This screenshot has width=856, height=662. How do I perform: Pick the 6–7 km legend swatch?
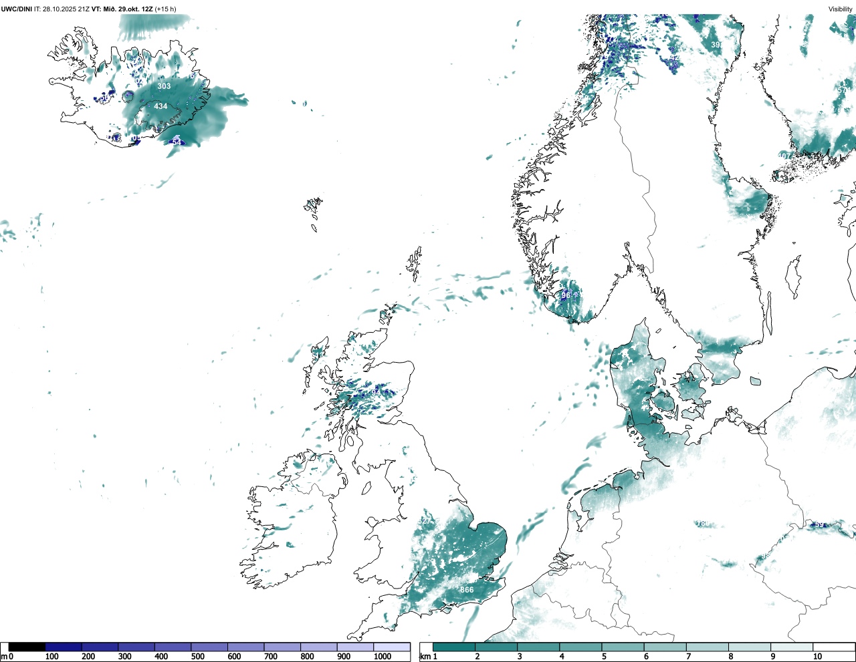pyautogui.click(x=665, y=647)
